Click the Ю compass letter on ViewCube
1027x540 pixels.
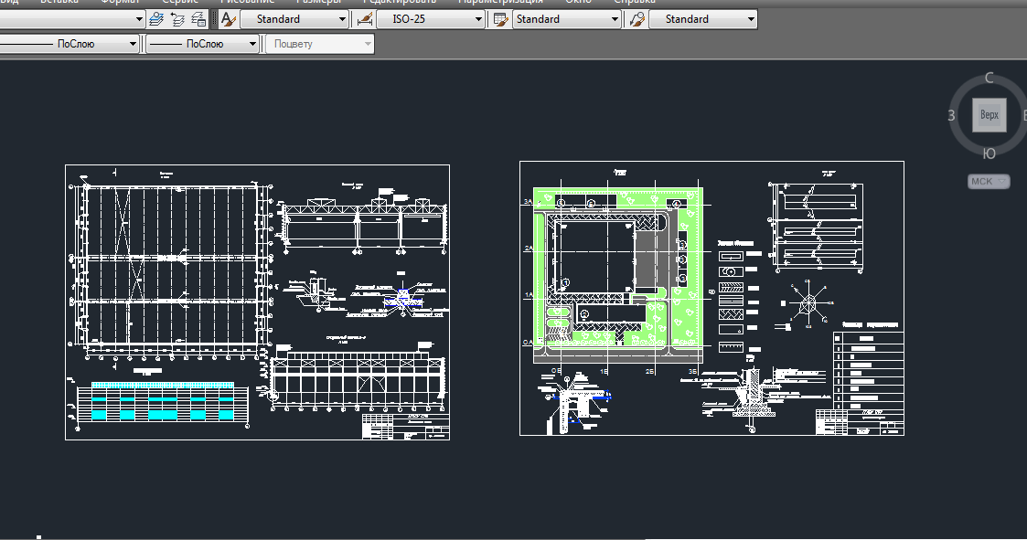[989, 154]
